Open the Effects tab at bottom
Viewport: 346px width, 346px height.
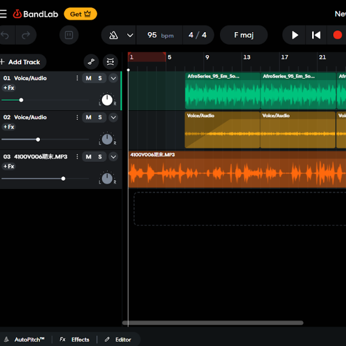[75, 339]
